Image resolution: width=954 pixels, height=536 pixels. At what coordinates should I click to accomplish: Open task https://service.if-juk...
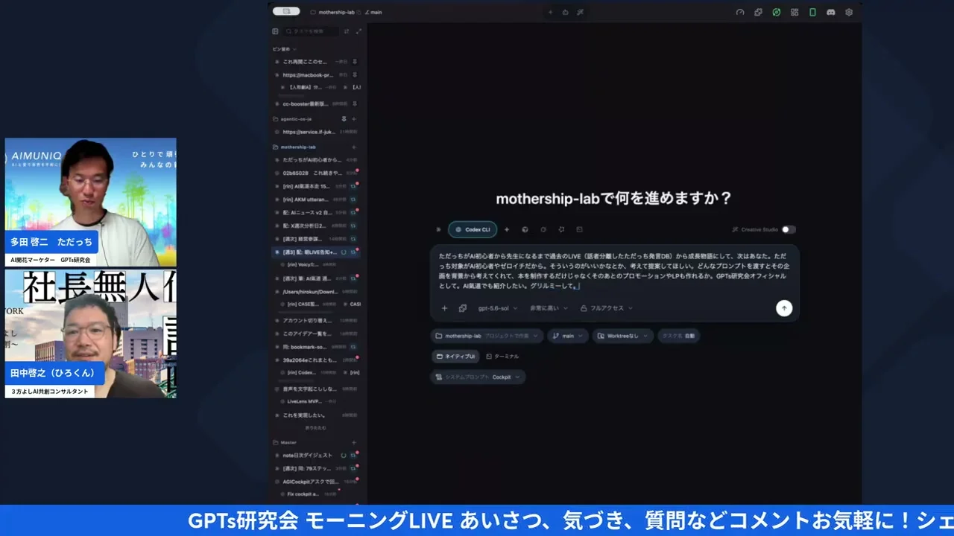click(316, 132)
